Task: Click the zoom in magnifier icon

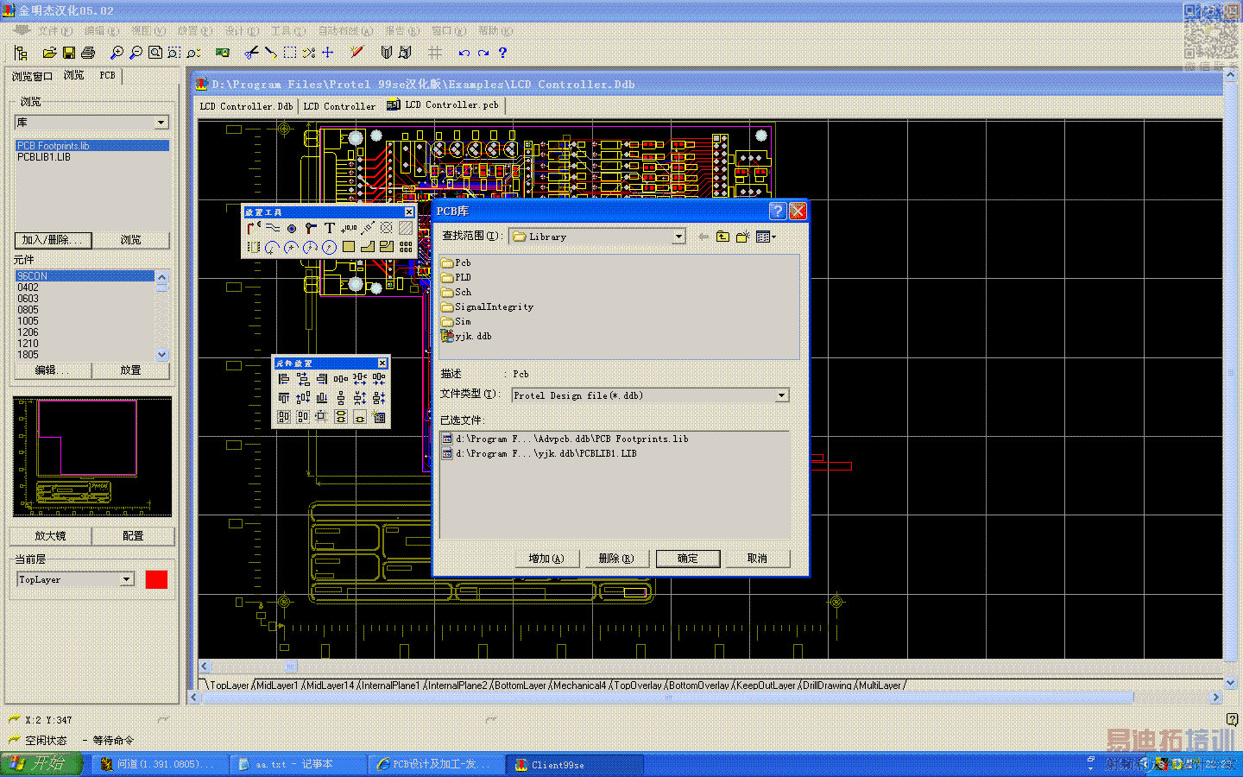Action: tap(117, 53)
